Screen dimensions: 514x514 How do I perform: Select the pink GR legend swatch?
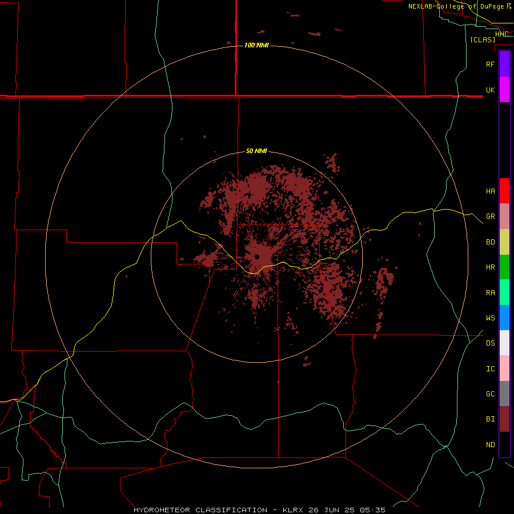tap(504, 216)
